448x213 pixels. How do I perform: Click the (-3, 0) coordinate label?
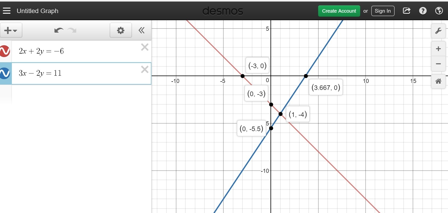(257, 66)
